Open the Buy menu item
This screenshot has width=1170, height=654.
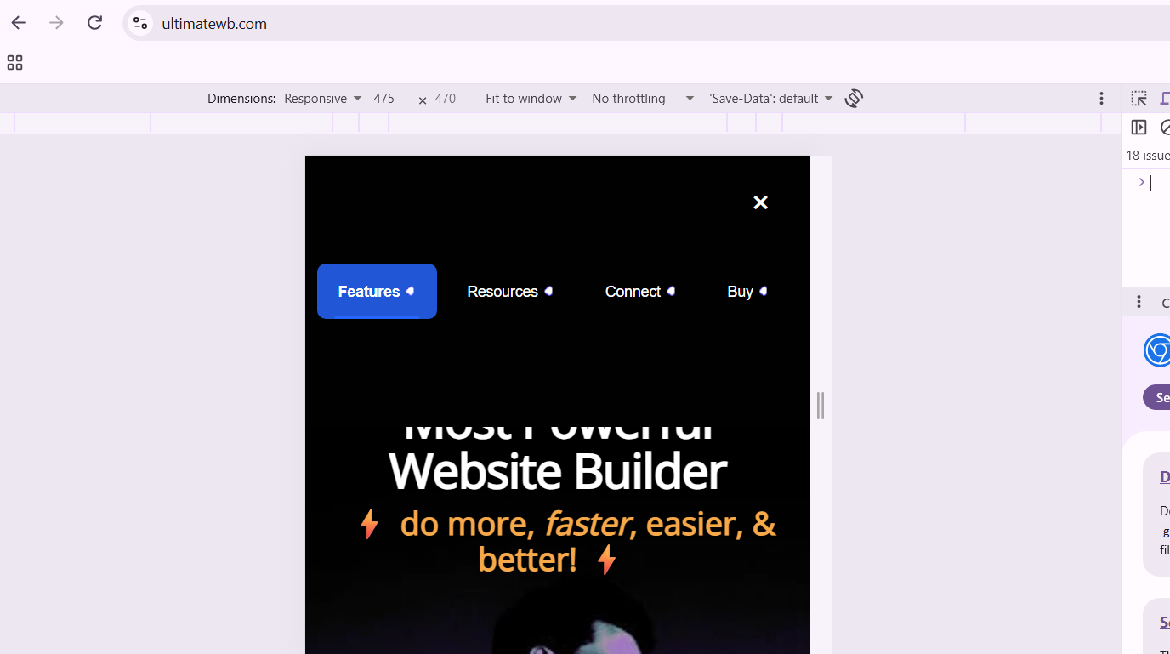point(747,291)
